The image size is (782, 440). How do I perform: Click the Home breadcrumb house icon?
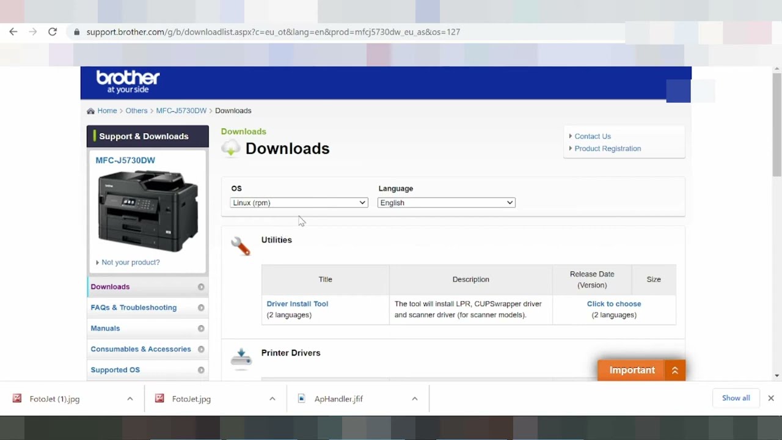[x=90, y=111]
